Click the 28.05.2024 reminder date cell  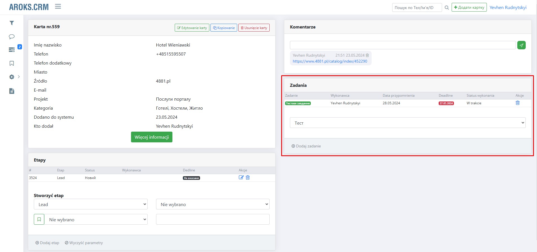point(391,103)
